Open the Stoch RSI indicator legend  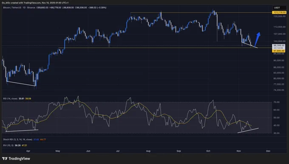18,140
